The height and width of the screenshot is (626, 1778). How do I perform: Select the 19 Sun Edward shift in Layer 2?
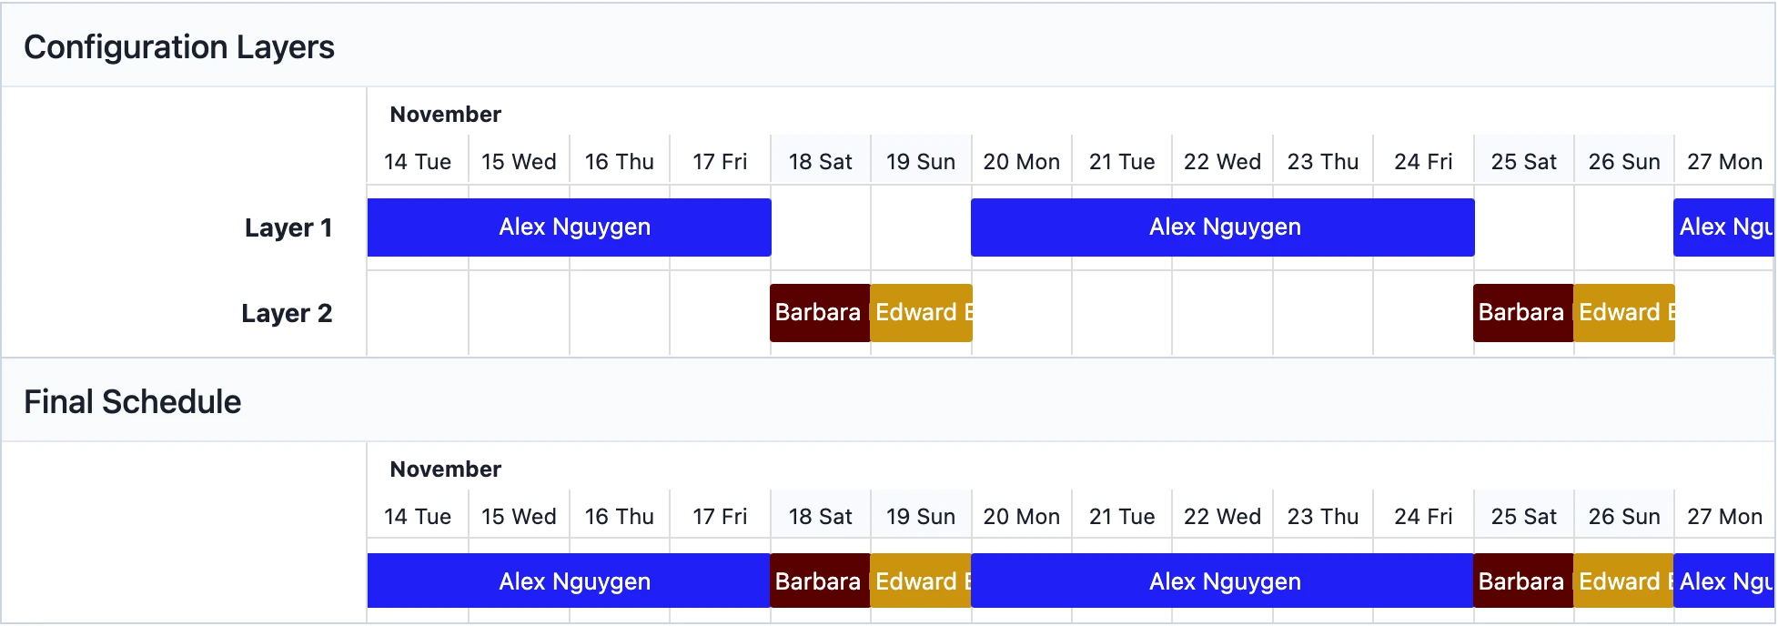pos(921,313)
